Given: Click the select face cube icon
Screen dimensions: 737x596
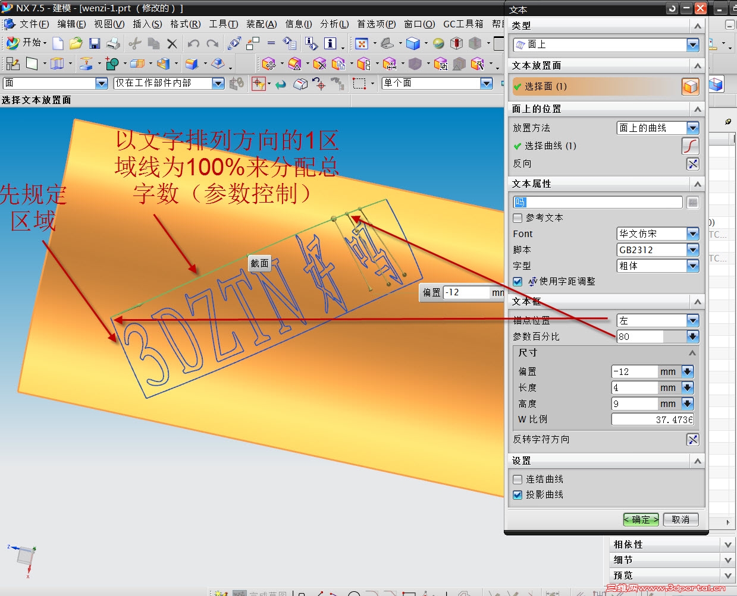Looking at the screenshot, I should tap(690, 86).
